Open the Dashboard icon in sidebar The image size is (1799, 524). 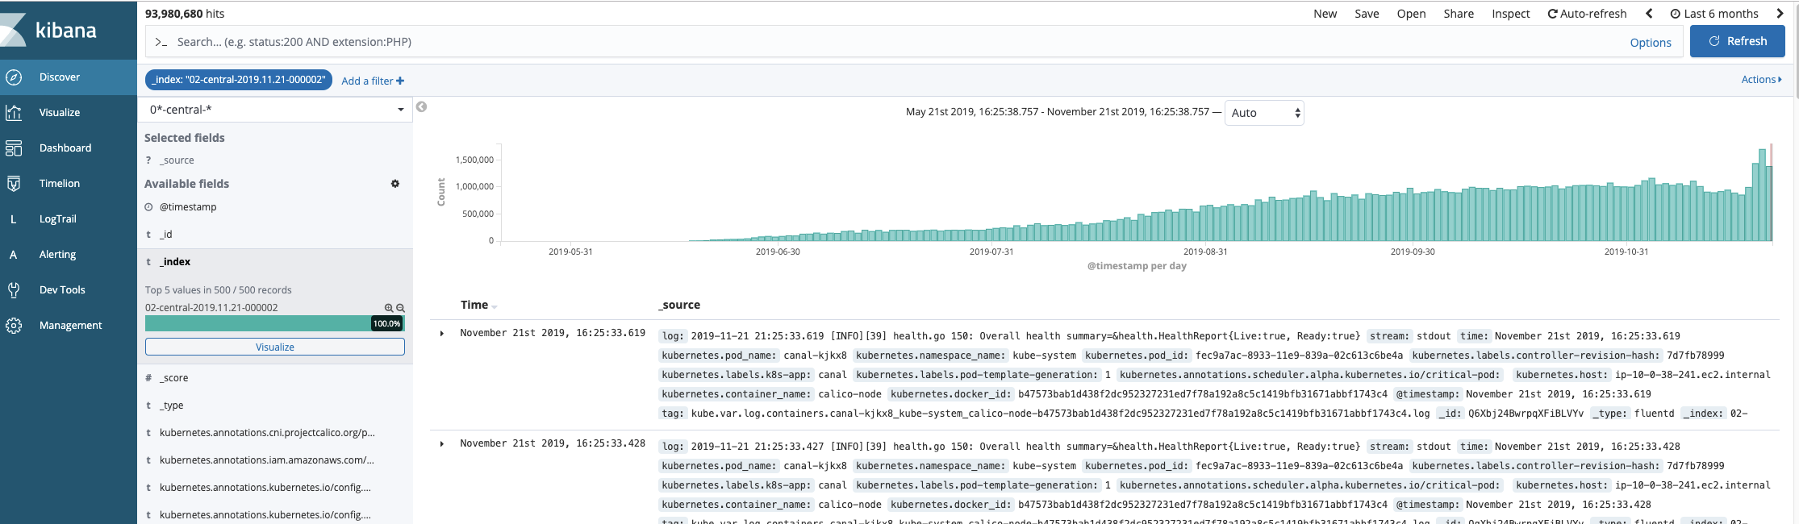[14, 148]
